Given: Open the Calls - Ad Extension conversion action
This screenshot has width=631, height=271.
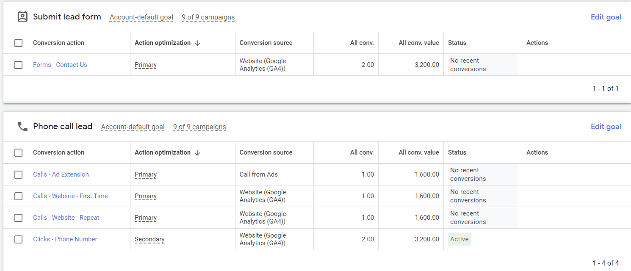Looking at the screenshot, I should pos(61,174).
